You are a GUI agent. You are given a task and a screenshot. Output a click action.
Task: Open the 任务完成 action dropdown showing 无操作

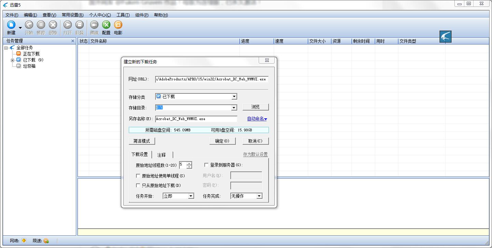click(x=259, y=196)
